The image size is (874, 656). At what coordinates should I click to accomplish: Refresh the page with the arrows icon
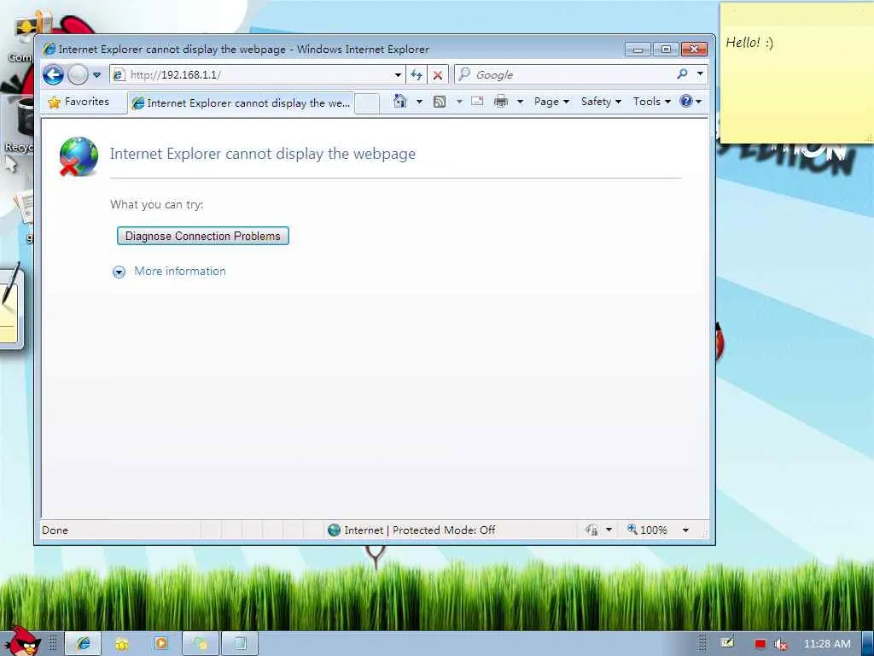417,75
